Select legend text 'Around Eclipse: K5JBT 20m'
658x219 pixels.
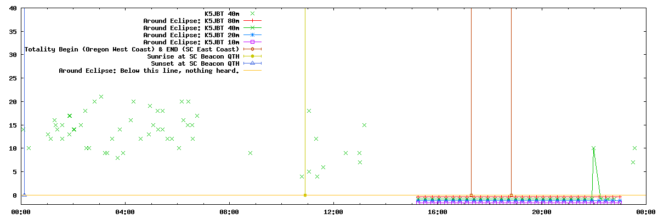(191, 34)
